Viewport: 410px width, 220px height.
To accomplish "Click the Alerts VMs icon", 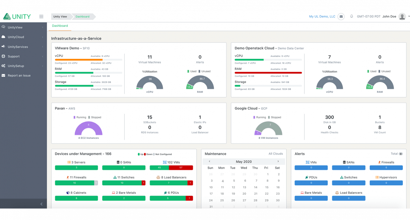I will pos(307,162).
